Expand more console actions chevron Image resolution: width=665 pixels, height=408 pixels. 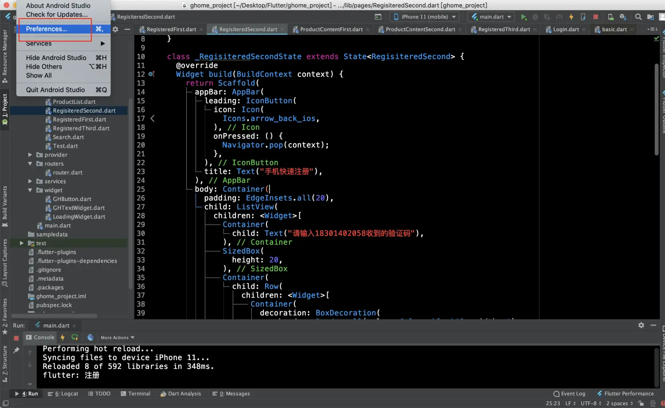[30, 384]
